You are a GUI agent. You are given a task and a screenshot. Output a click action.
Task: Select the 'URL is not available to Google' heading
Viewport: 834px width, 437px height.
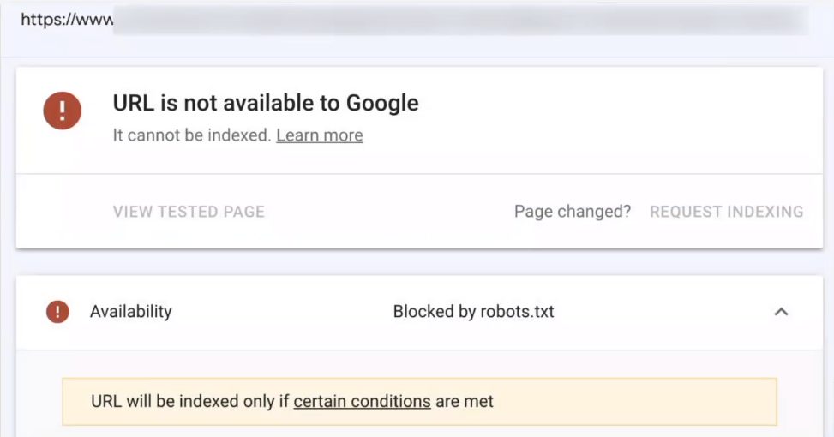(x=266, y=103)
